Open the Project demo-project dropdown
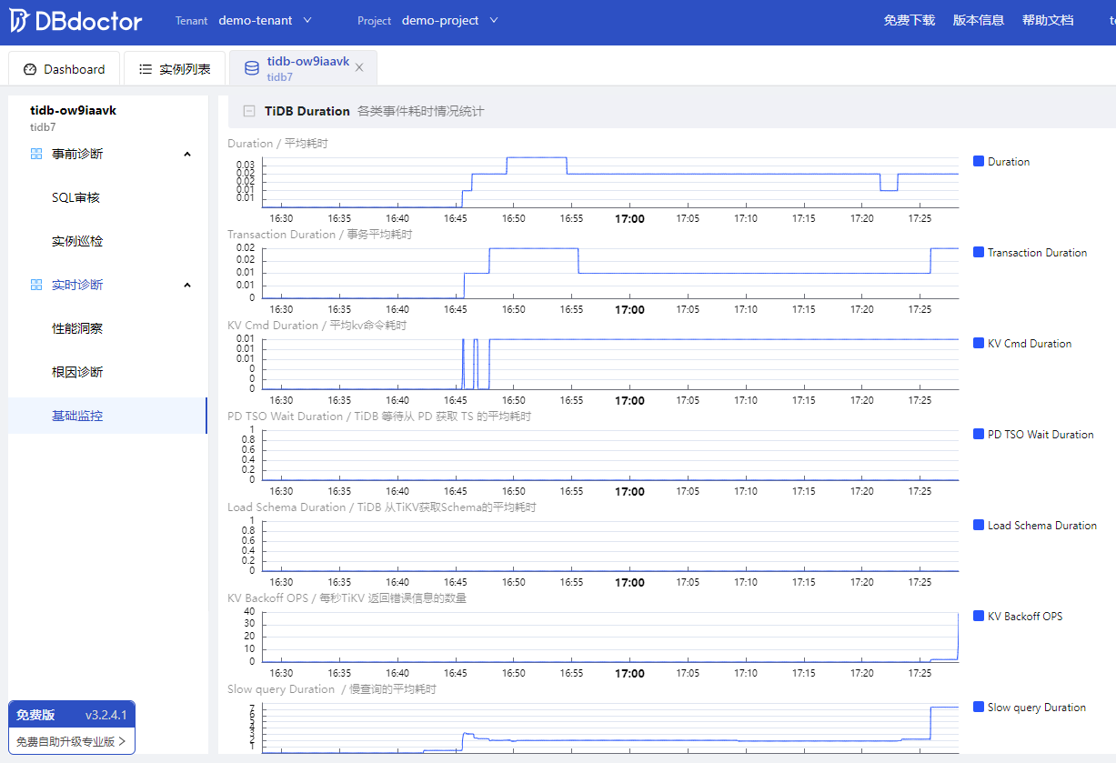Screen dimensions: 1116x763 pyautogui.click(x=449, y=21)
